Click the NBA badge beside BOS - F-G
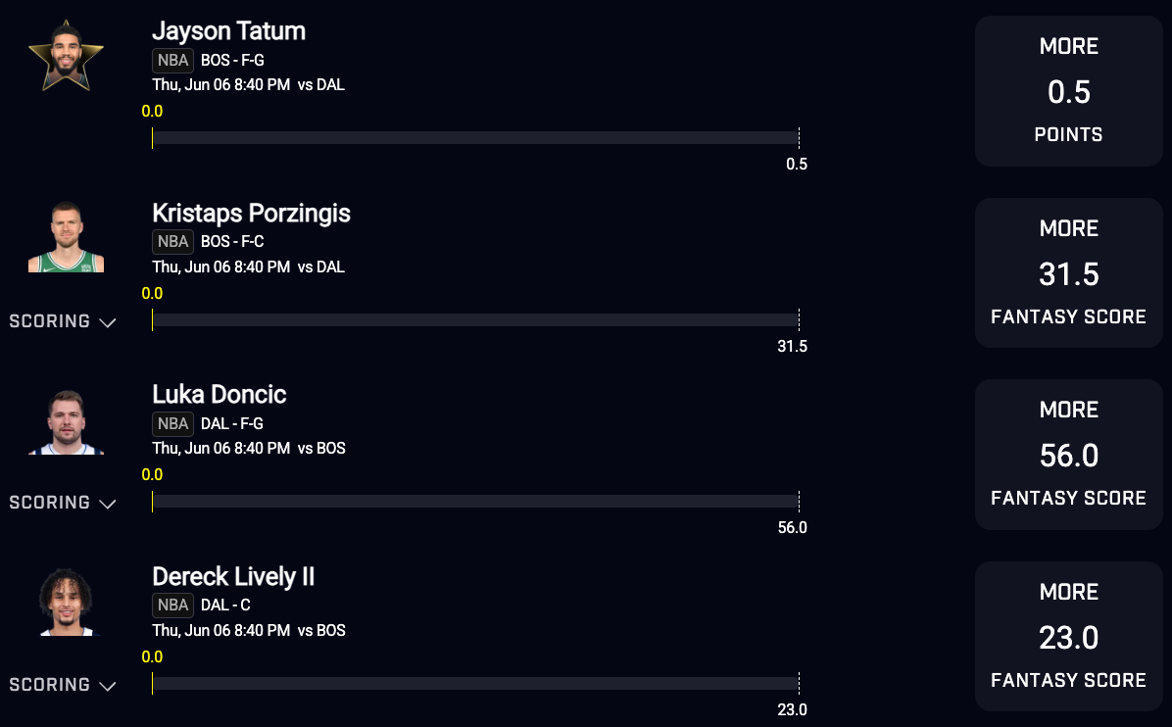This screenshot has height=727, width=1172. tap(172, 61)
